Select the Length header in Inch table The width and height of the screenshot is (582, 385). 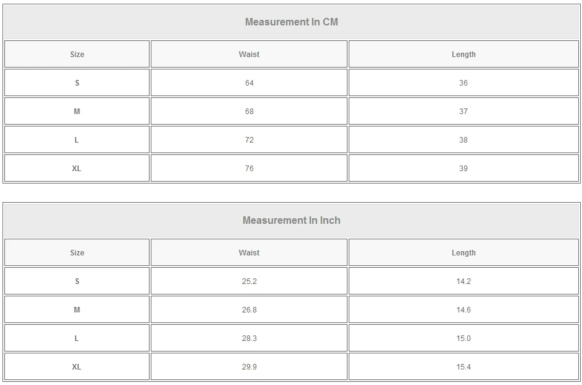click(463, 253)
